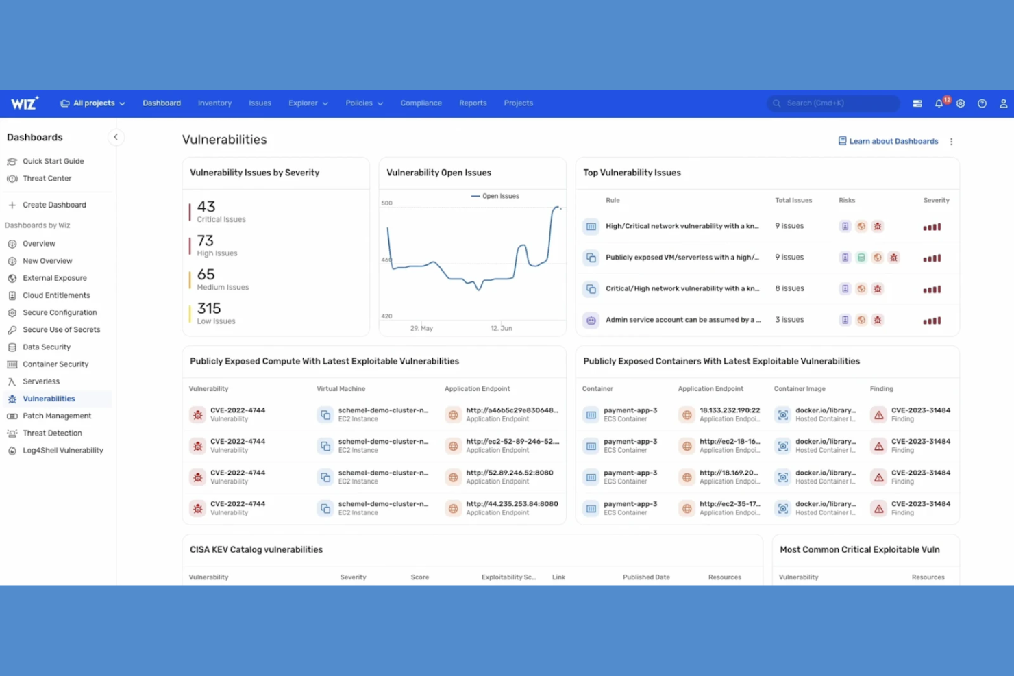Select the External Exposure dashboard
Image resolution: width=1014 pixels, height=676 pixels.
pyautogui.click(x=55, y=278)
